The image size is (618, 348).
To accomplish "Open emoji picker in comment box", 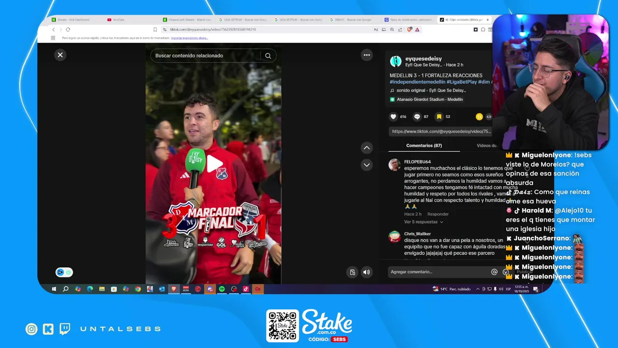I will point(506,272).
